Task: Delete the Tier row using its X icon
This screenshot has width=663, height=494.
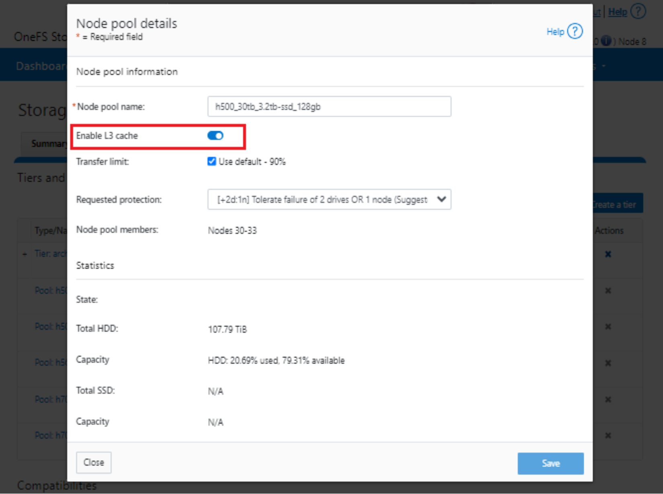Action: point(608,254)
